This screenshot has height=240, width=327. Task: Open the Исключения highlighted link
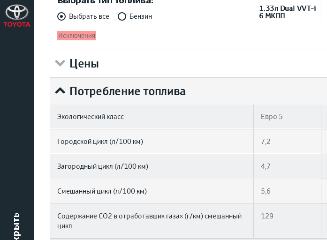(x=76, y=36)
